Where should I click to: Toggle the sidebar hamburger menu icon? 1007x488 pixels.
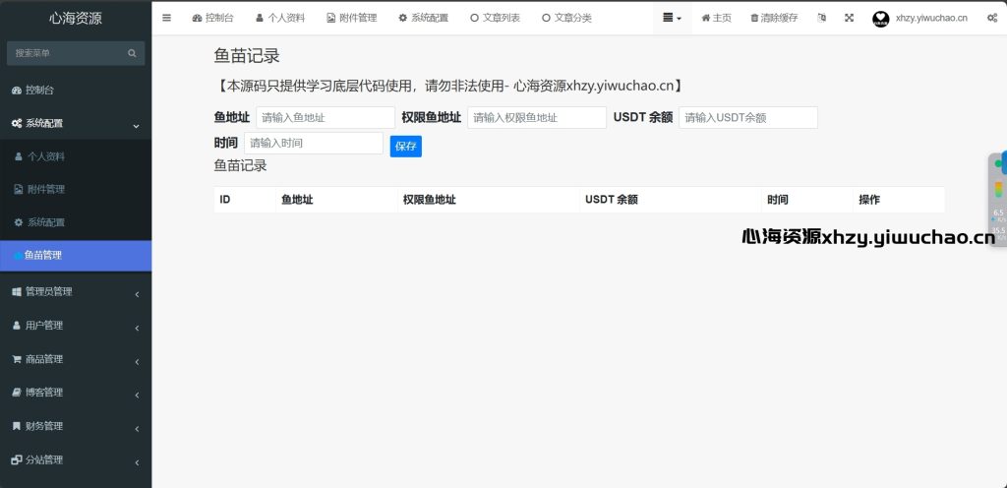click(x=167, y=18)
